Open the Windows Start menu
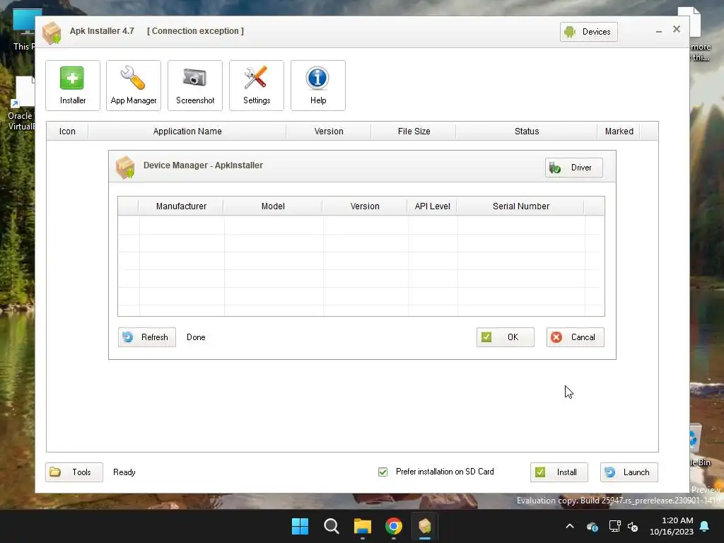 (300, 526)
